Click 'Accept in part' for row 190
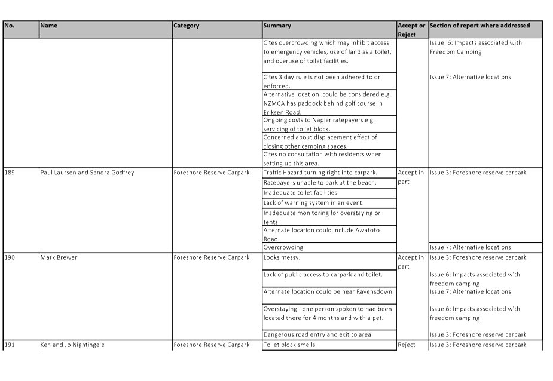553x381 pixels. (x=411, y=262)
